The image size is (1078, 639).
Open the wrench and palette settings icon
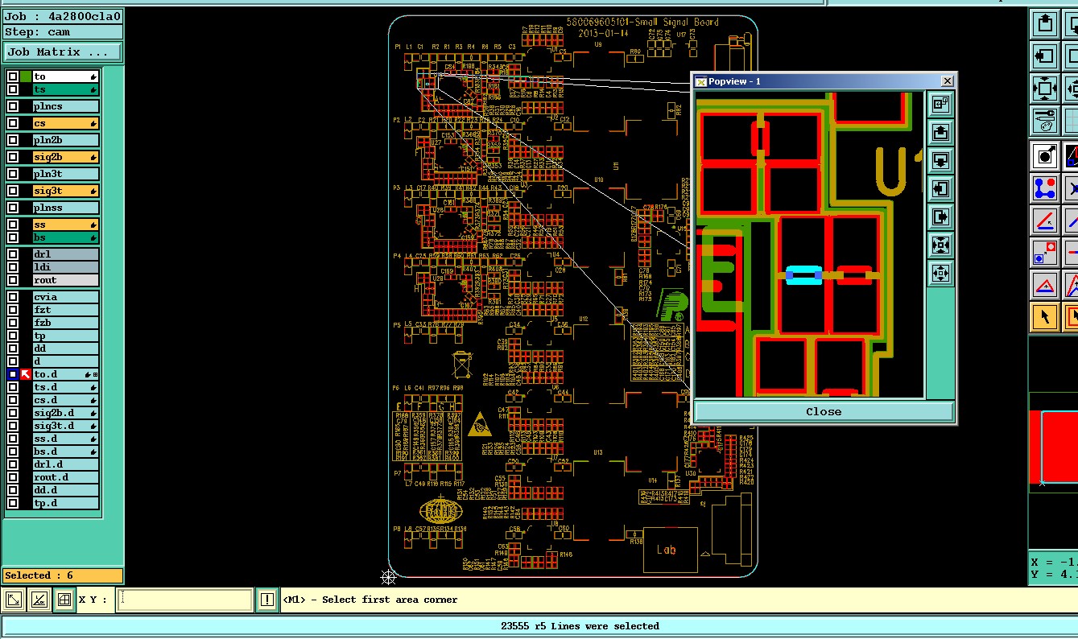[x=1045, y=121]
